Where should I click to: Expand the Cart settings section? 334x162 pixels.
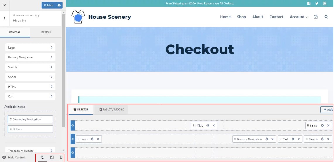click(30, 96)
